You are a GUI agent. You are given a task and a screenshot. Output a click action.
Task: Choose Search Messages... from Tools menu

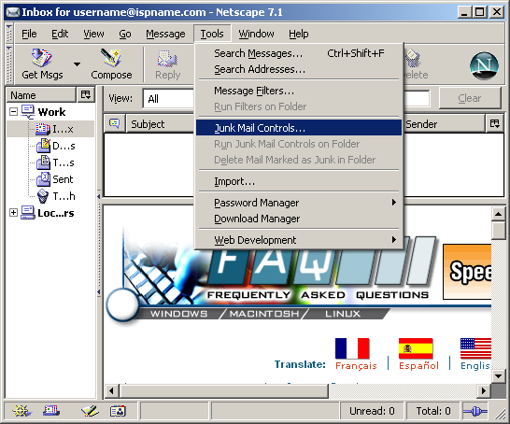pyautogui.click(x=299, y=53)
